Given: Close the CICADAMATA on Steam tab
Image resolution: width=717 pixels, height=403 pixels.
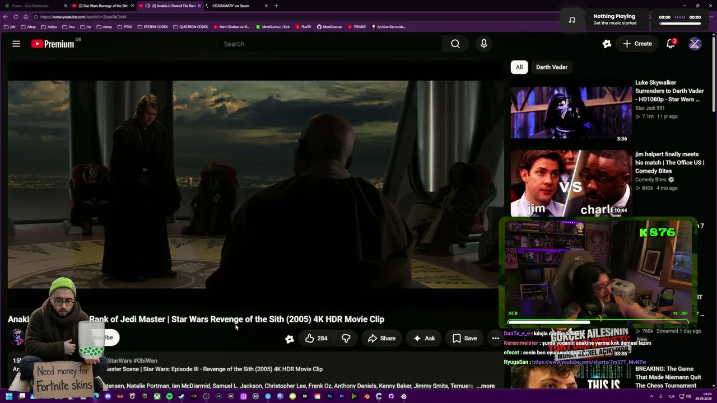Looking at the screenshot, I should click(266, 6).
